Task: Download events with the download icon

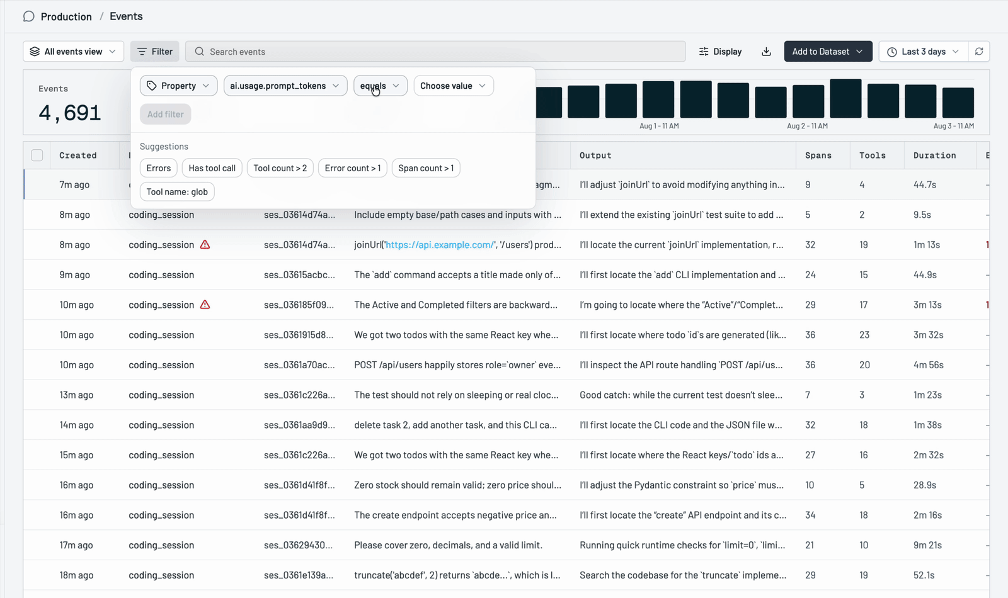Action: (x=766, y=52)
